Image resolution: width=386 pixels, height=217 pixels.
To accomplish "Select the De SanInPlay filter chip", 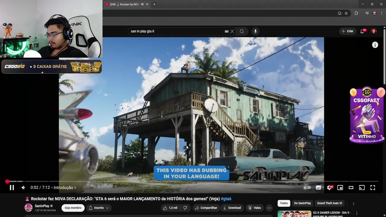I will pyautogui.click(x=302, y=203).
